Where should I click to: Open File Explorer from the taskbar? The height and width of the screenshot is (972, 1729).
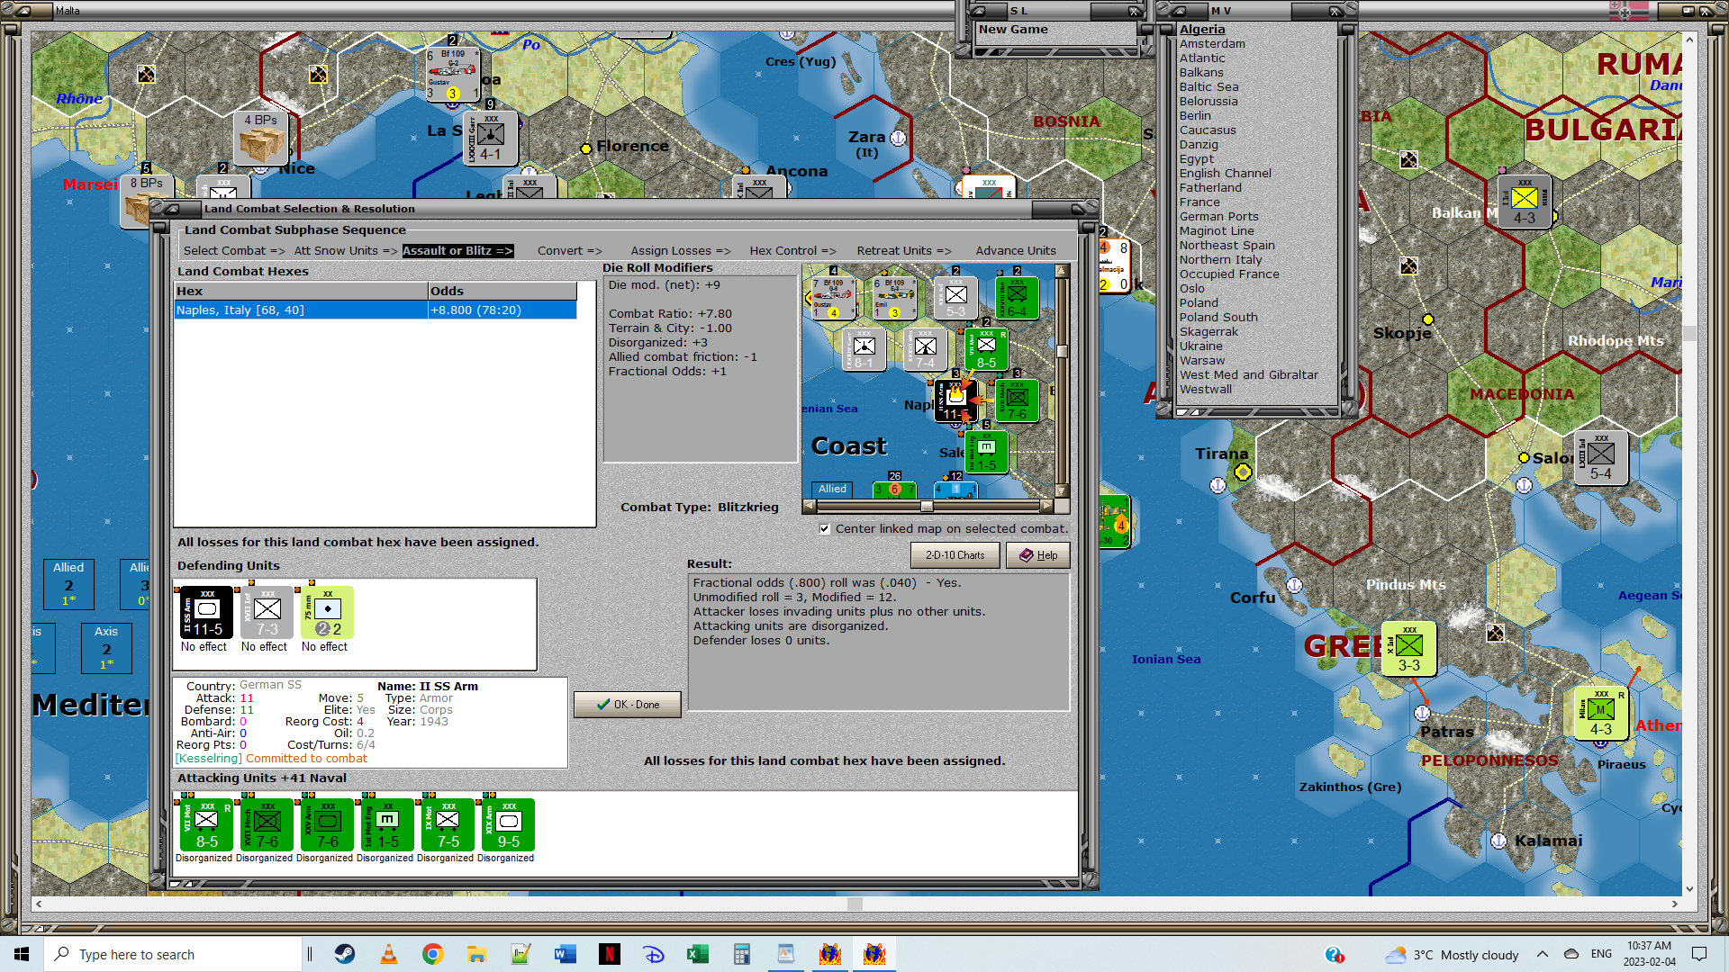pyautogui.click(x=477, y=954)
